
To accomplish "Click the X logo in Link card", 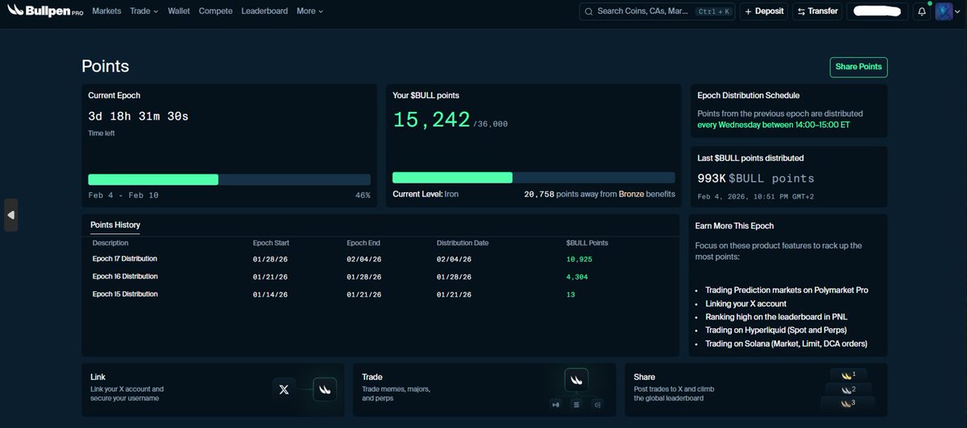I will [x=284, y=389].
